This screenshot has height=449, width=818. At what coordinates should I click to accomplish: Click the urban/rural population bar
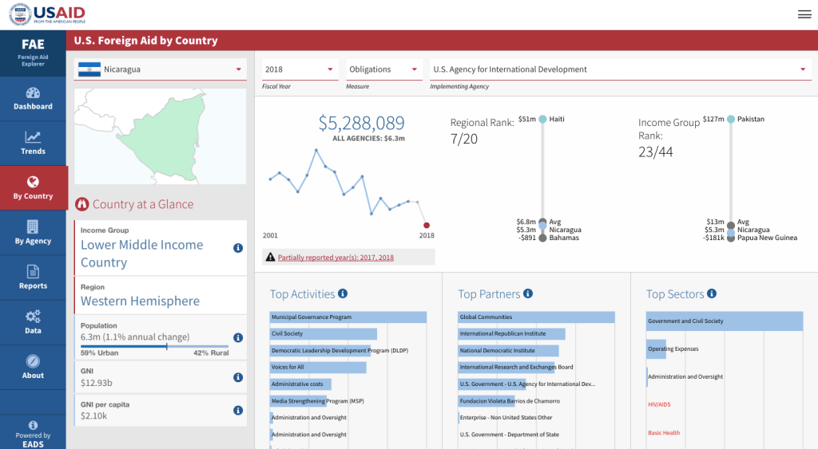[x=154, y=346]
